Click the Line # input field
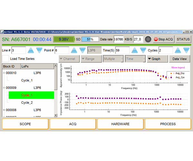This screenshot has width=193, height=161. (19, 50)
